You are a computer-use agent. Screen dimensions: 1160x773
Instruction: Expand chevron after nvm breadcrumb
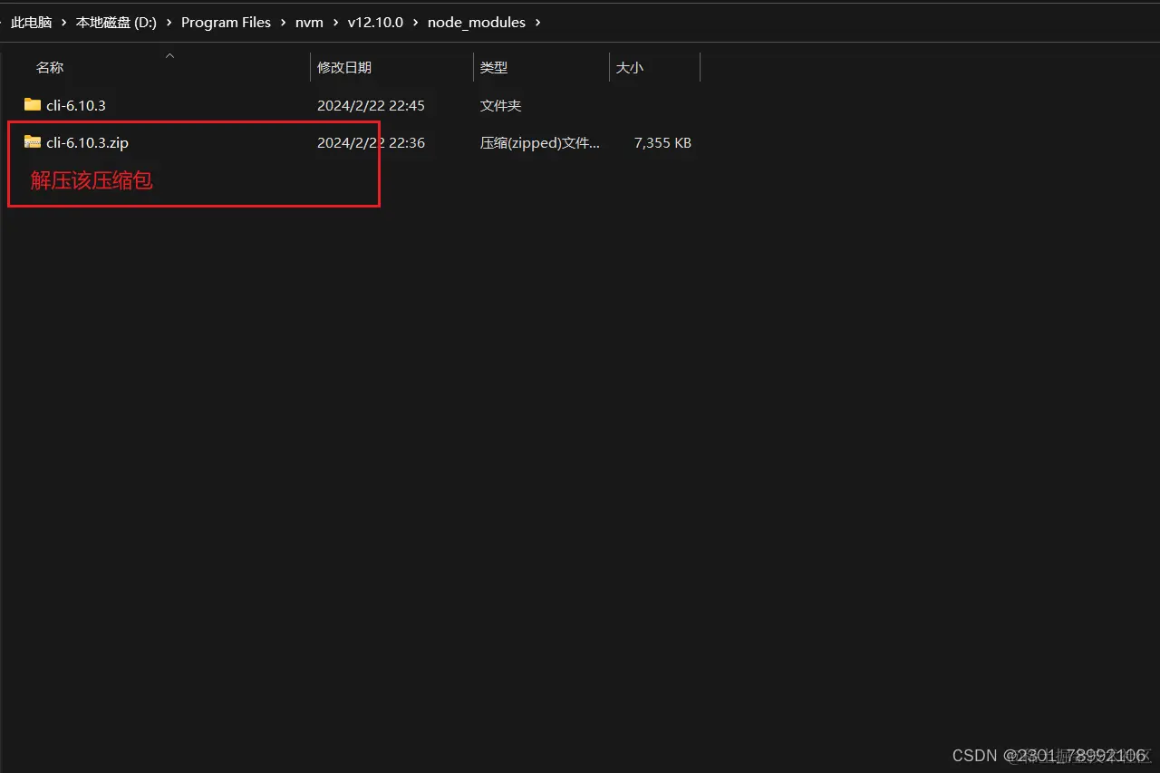(x=335, y=22)
